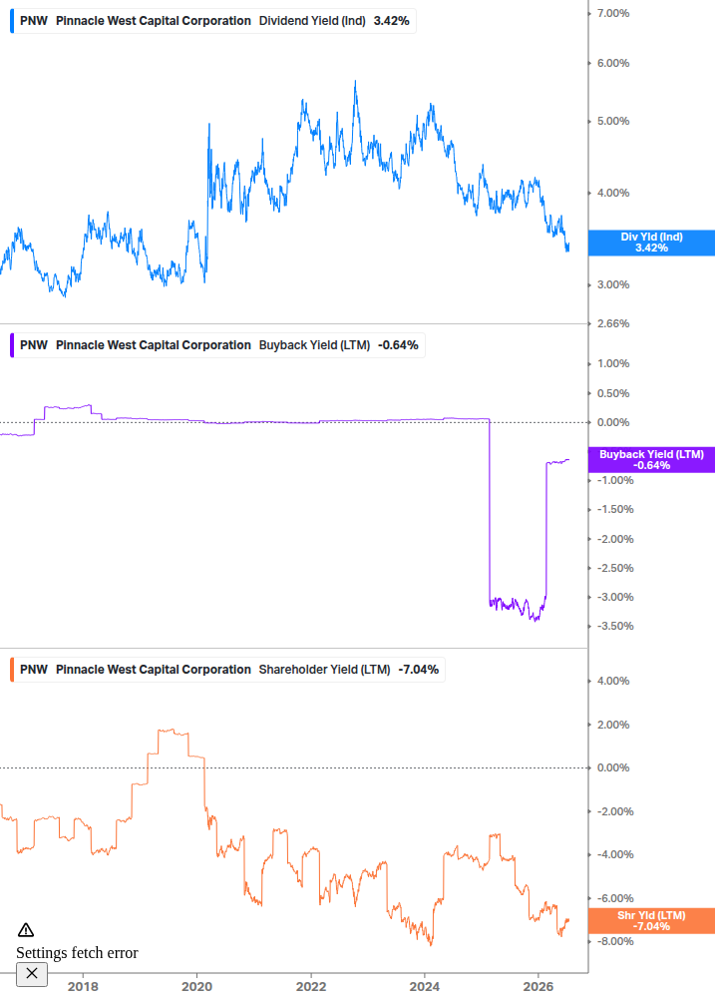Click the purple Buyback Yield -0.64% axis tag
The width and height of the screenshot is (715, 1003).
(x=651, y=460)
